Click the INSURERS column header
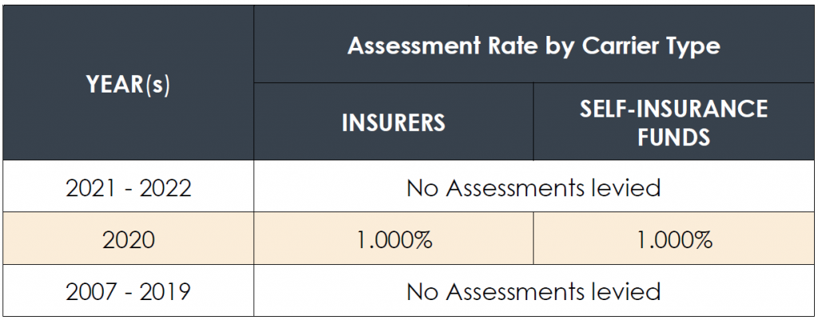The image size is (818, 320). (393, 121)
